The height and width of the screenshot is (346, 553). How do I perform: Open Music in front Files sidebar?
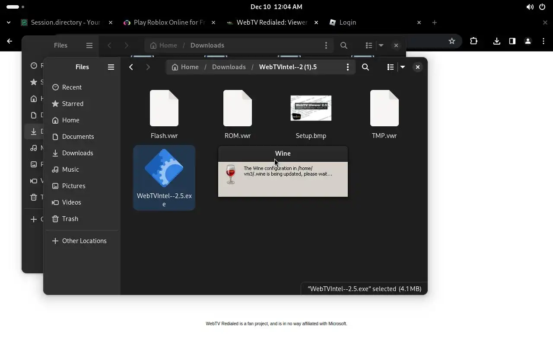tap(82, 170)
